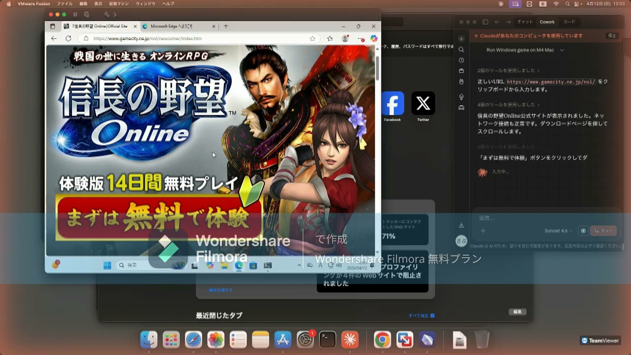Select the Cowork tab in Claude
This screenshot has width=631, height=355.
click(x=547, y=22)
